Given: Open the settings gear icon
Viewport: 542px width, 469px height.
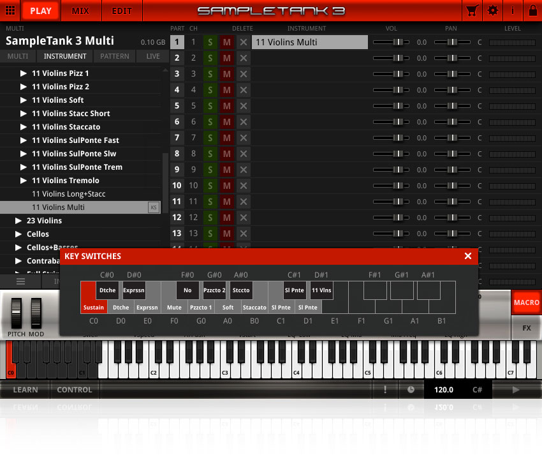Looking at the screenshot, I should (492, 11).
